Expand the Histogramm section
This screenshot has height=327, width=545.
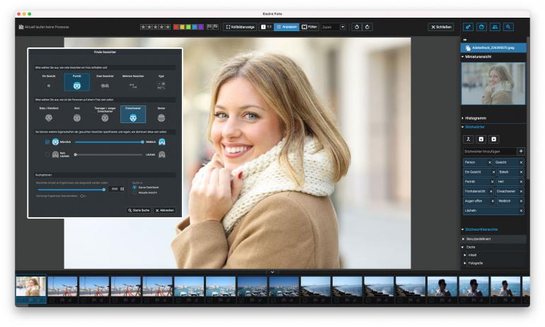click(x=463, y=118)
